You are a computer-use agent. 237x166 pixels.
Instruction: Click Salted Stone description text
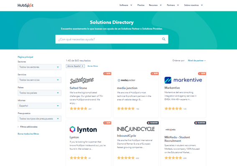86,98
